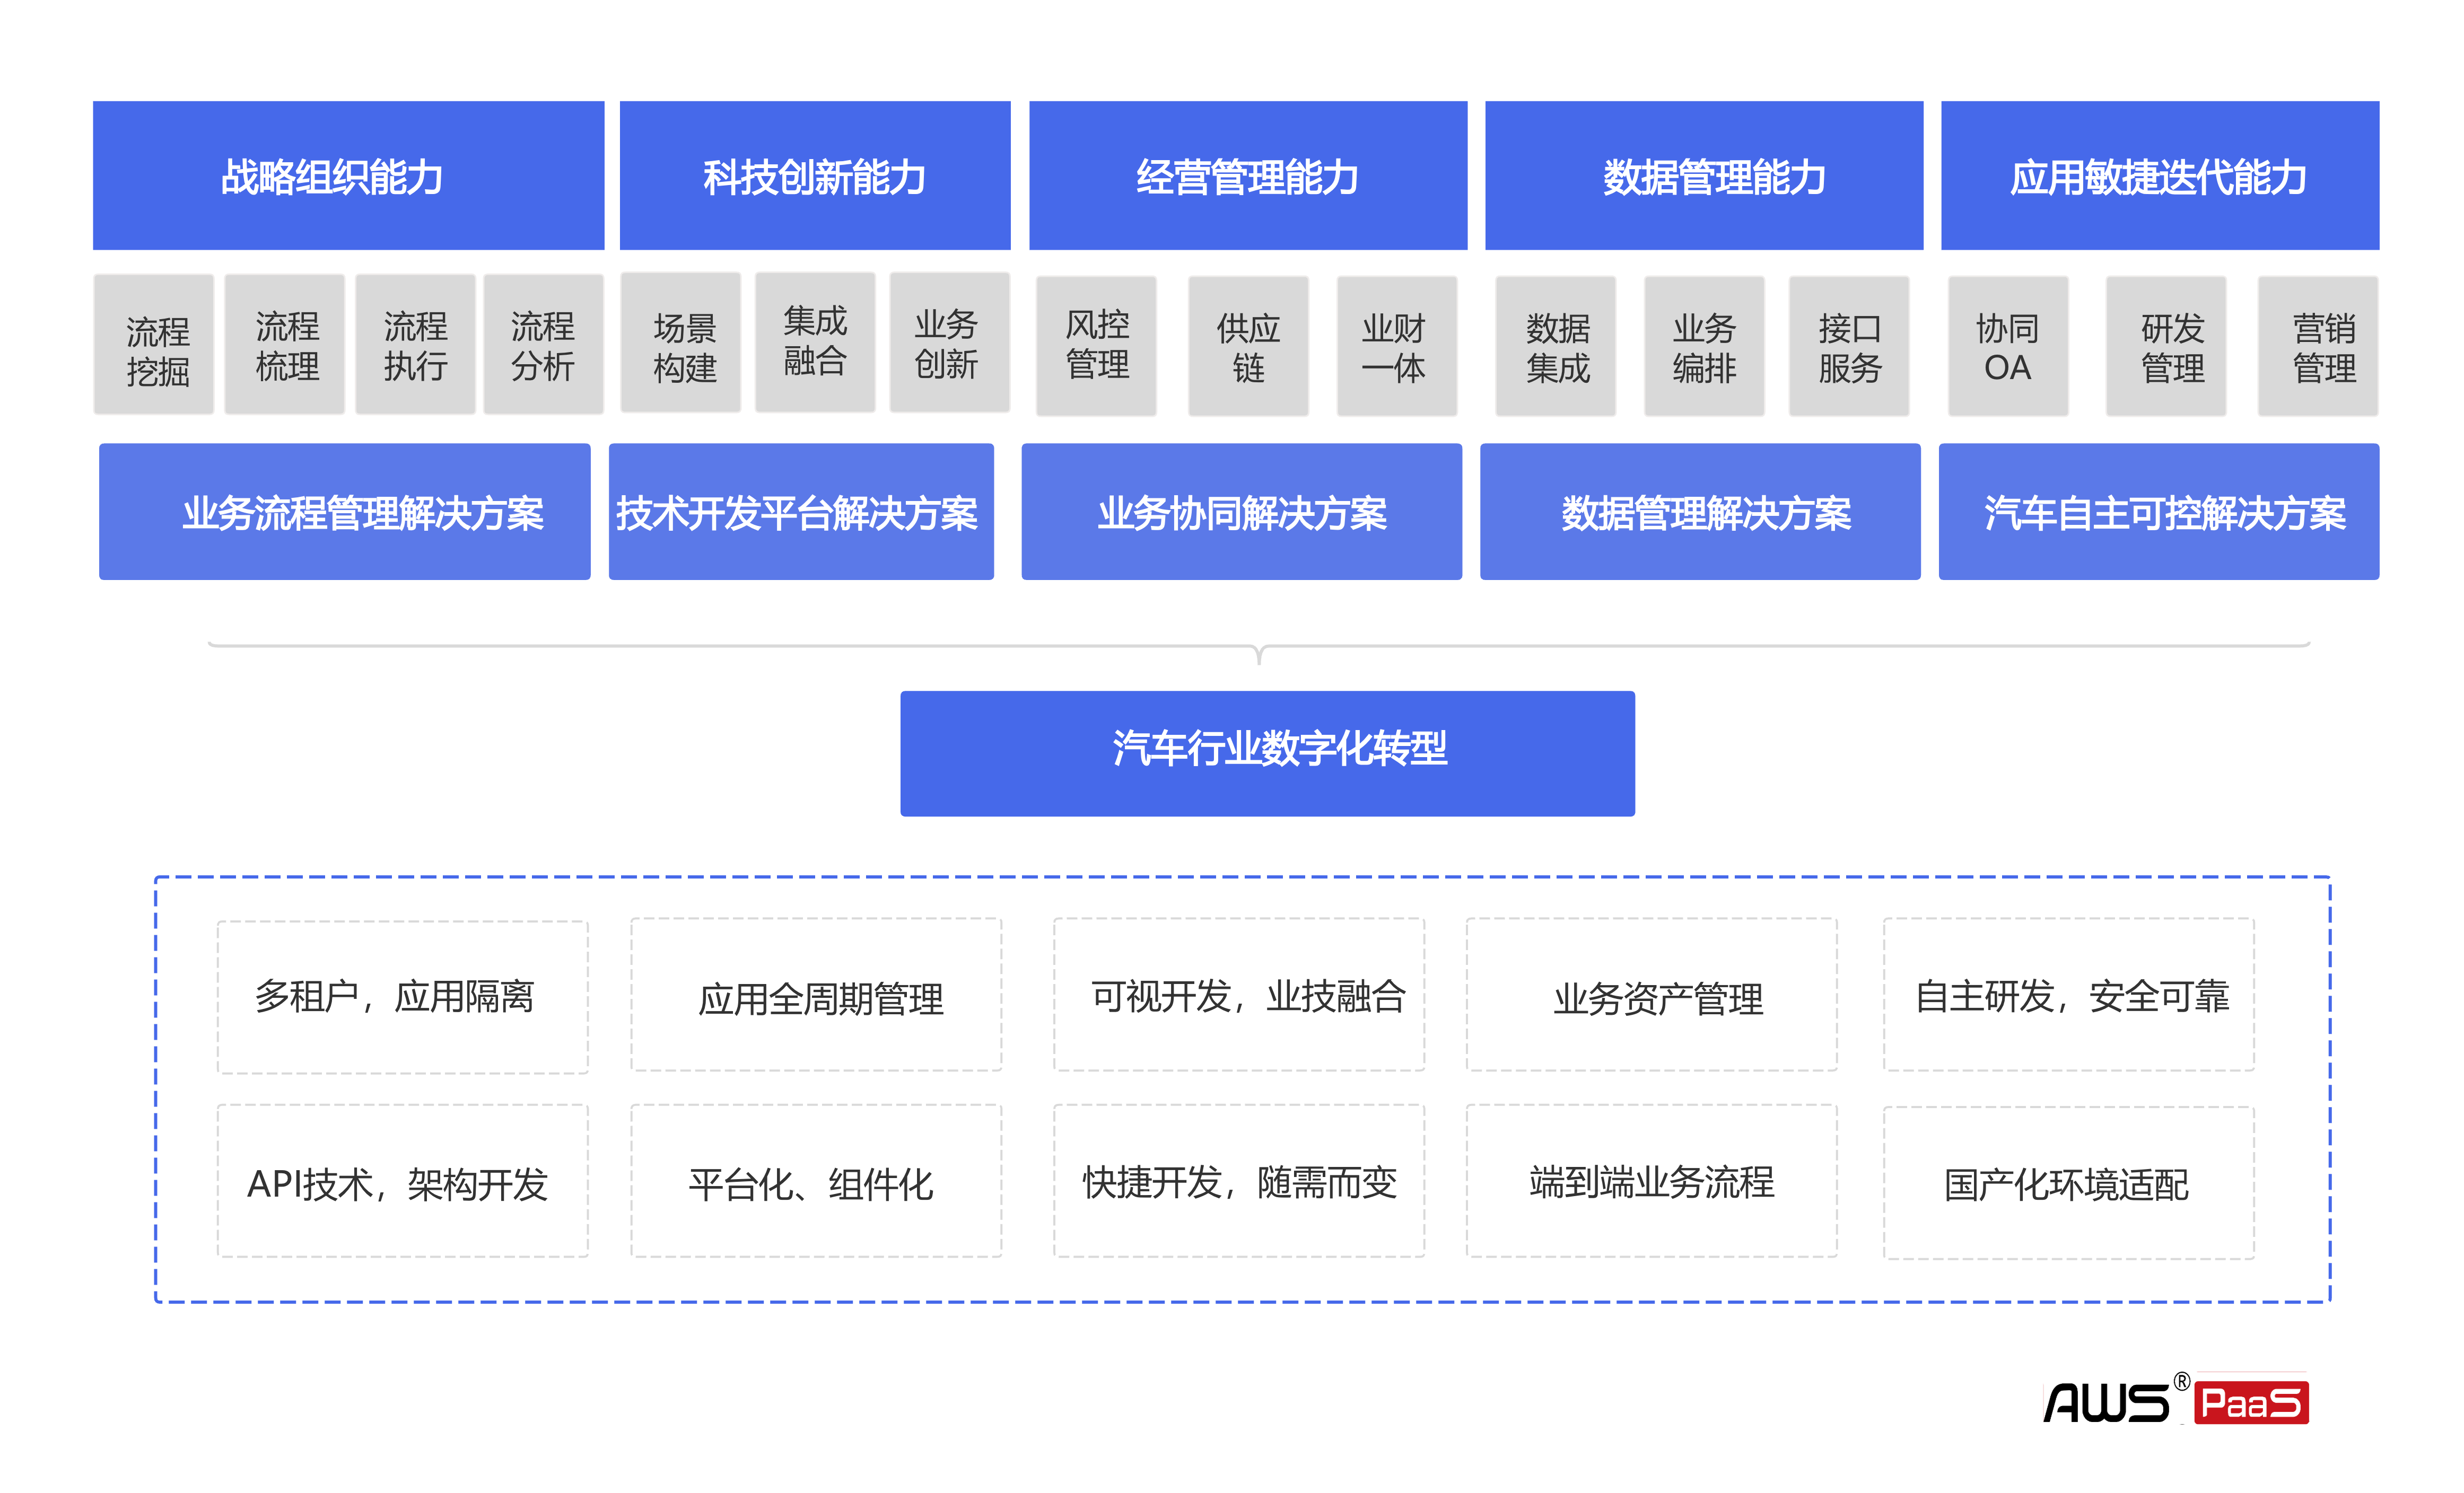Click the 数据集成 tile
2464x1493 pixels.
click(1556, 346)
